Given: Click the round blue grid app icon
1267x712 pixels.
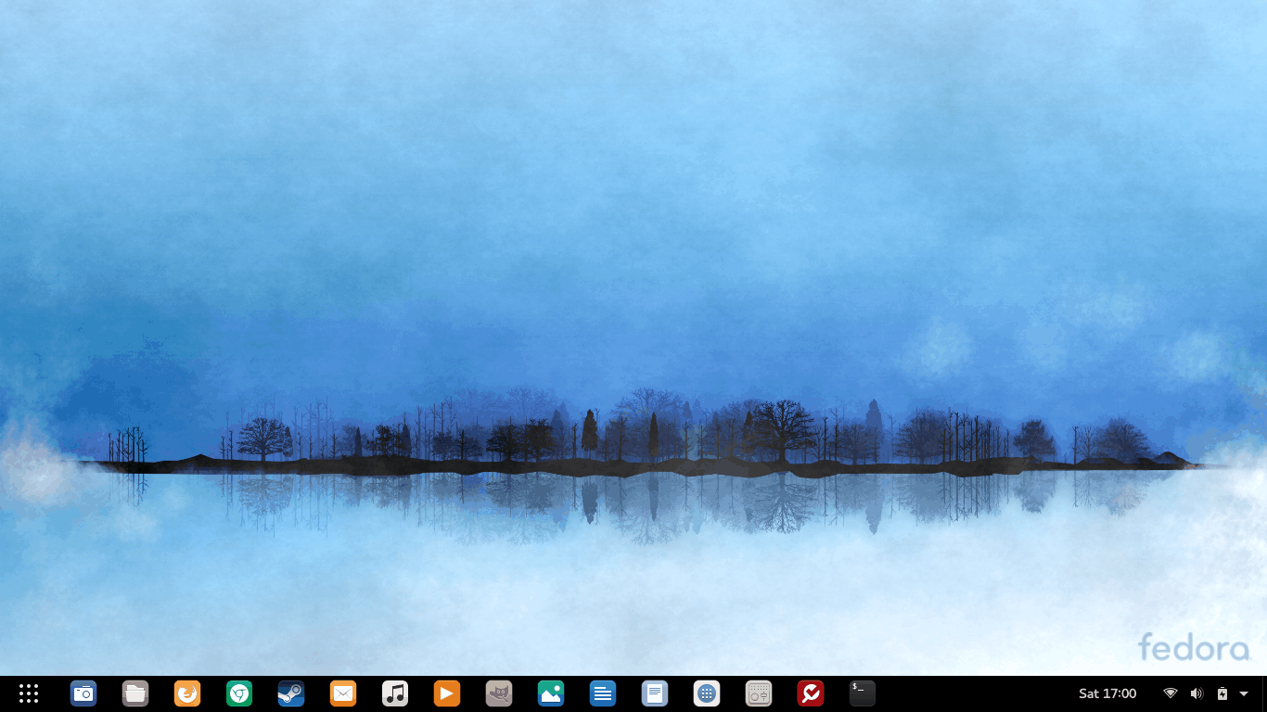Looking at the screenshot, I should click(707, 693).
